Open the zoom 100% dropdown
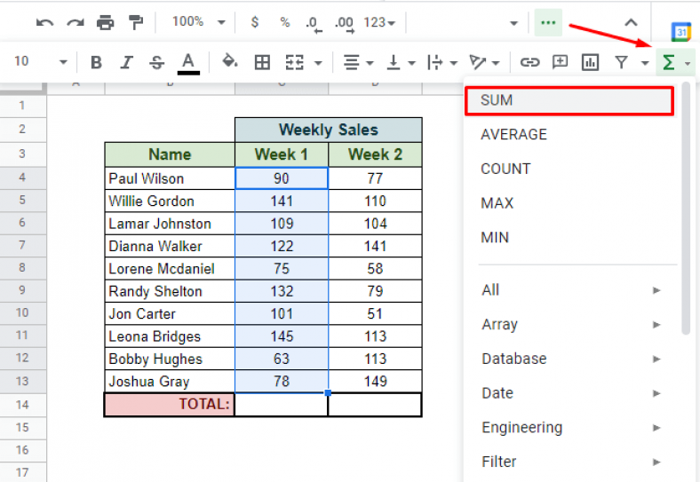Viewport: 700px width, 482px height. (x=198, y=22)
